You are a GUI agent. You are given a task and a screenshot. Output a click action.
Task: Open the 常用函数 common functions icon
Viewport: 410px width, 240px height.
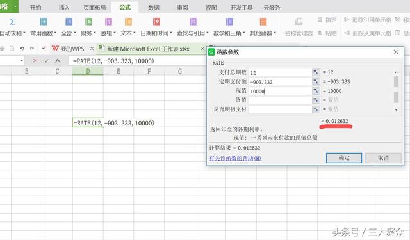click(x=44, y=21)
